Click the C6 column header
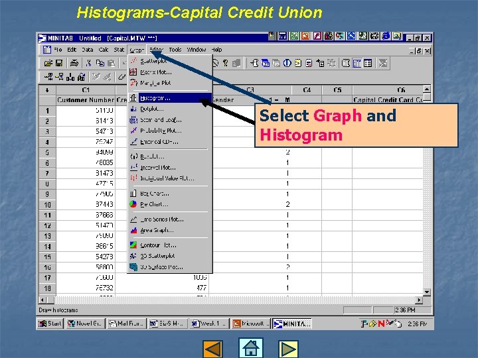Screen dimensions: 478x358 click(388, 90)
